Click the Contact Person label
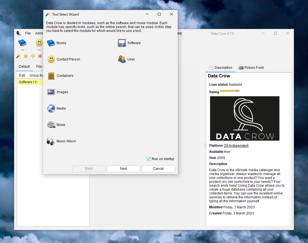Screen dimensions: 308x243 coord(68,59)
